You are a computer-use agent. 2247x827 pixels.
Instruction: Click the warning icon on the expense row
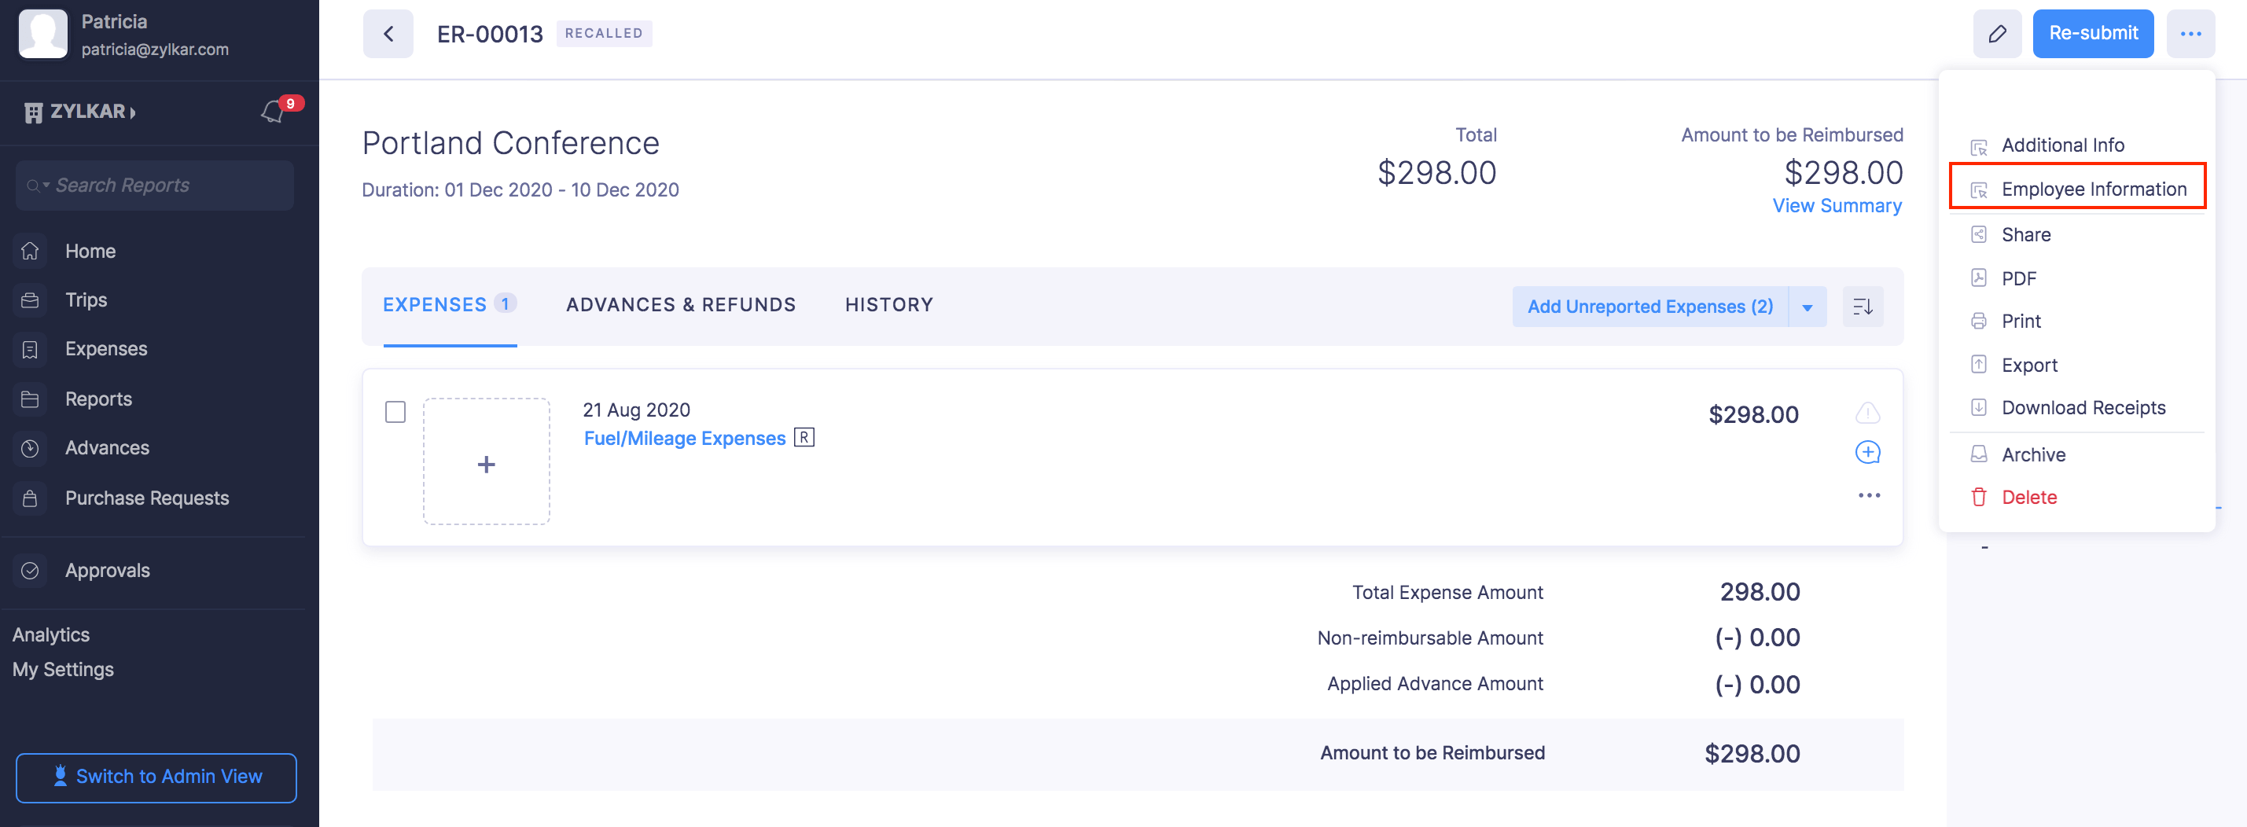pyautogui.click(x=1867, y=413)
